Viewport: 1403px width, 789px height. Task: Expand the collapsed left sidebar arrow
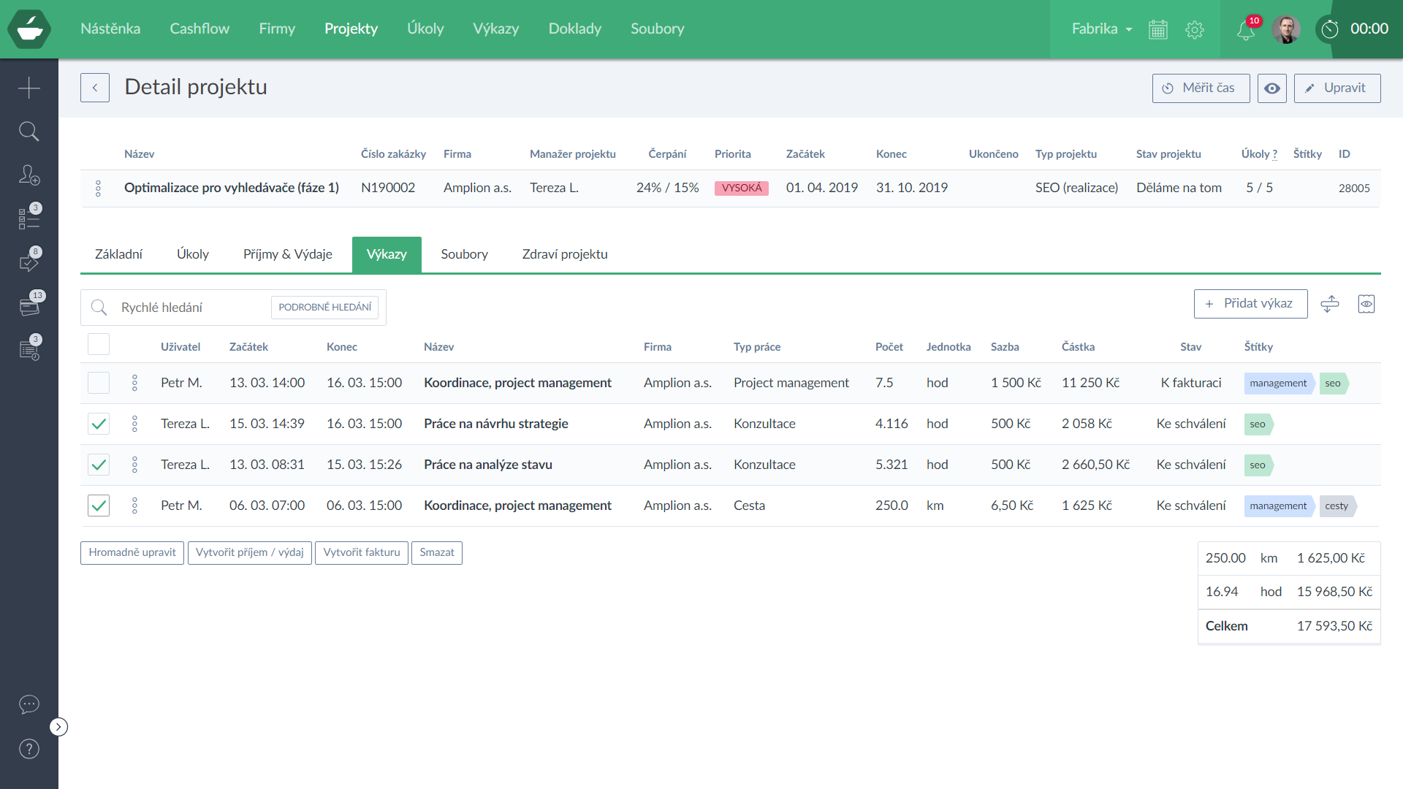coord(58,727)
